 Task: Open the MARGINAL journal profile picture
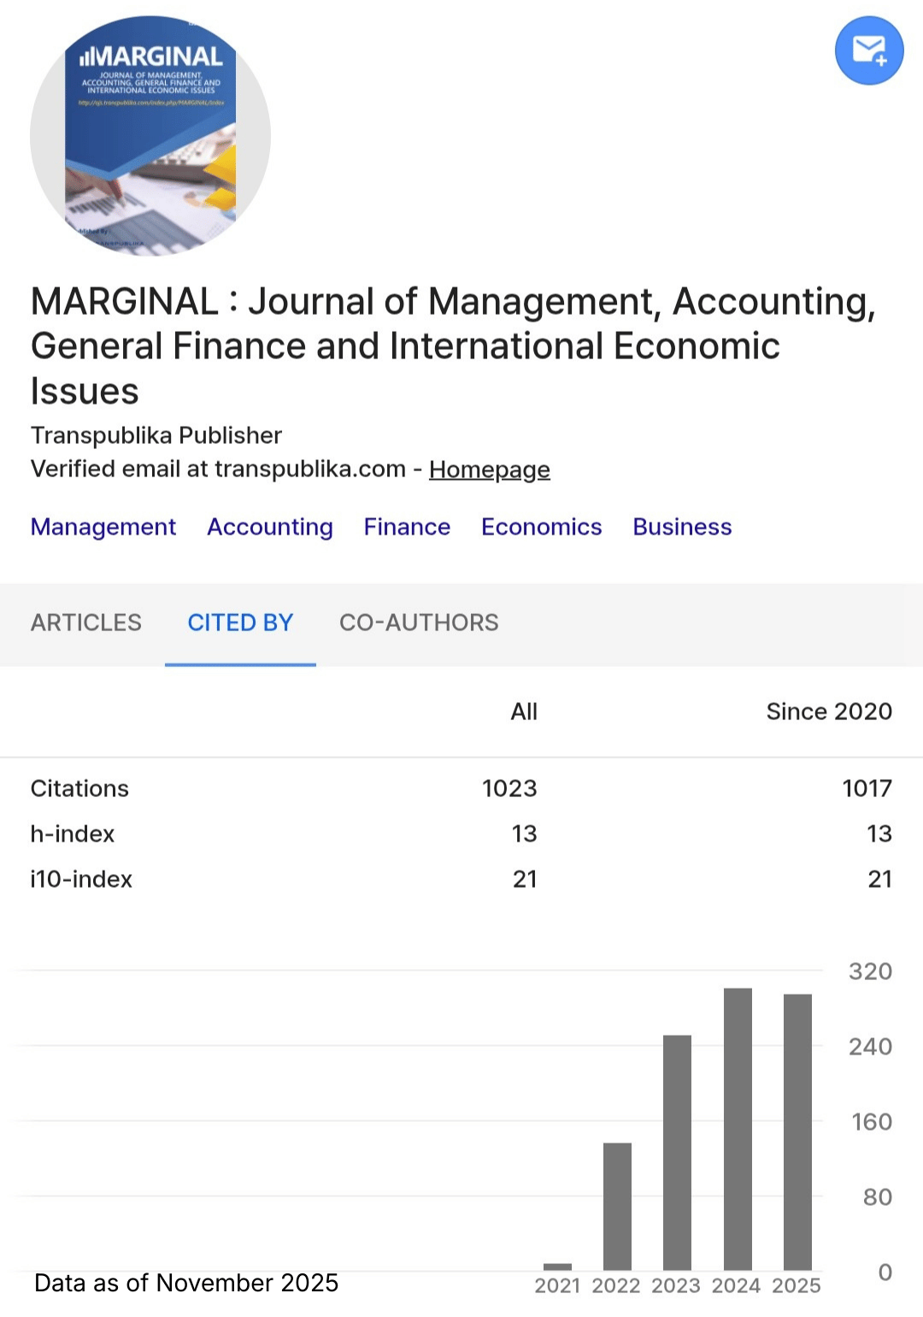pyautogui.click(x=150, y=136)
